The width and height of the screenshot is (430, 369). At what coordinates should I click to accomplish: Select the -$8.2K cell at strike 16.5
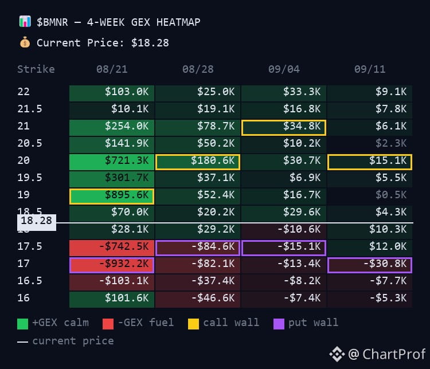point(284,282)
